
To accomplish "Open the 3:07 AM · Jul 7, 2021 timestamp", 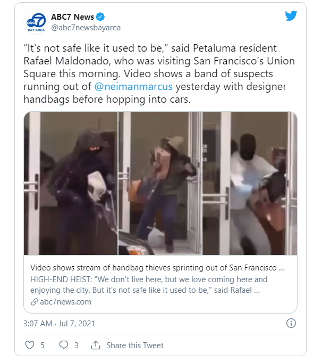I will (x=59, y=324).
